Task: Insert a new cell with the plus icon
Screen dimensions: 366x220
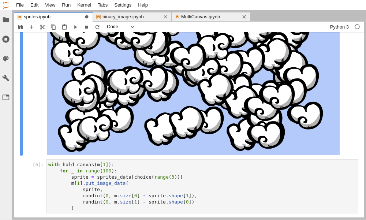Action: click(x=31, y=27)
